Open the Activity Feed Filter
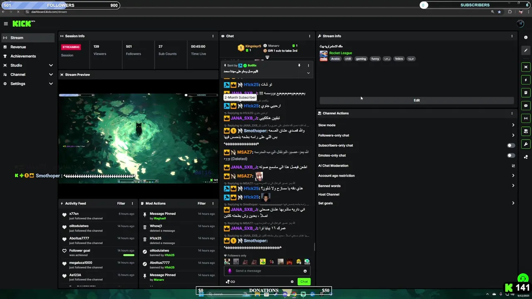 [x=121, y=203]
